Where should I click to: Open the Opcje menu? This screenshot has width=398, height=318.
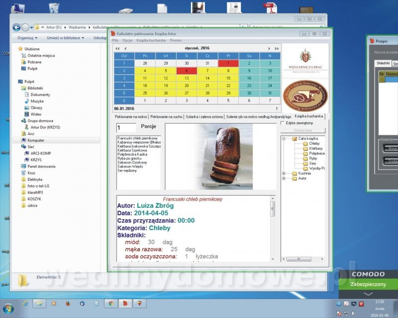pyautogui.click(x=127, y=40)
